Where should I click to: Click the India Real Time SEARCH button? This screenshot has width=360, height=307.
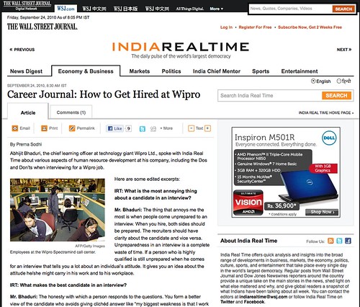point(336,96)
